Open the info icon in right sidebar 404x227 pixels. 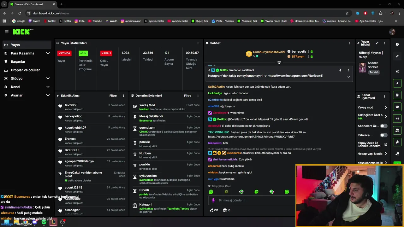[x=397, y=44]
